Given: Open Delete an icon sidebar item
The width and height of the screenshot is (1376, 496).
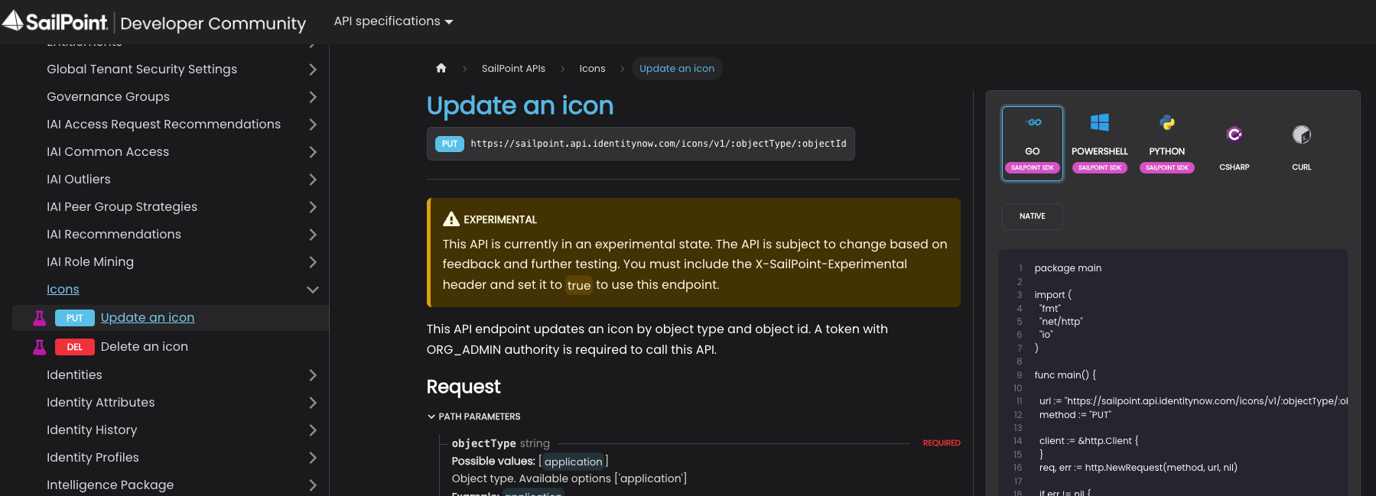Looking at the screenshot, I should click(x=145, y=347).
